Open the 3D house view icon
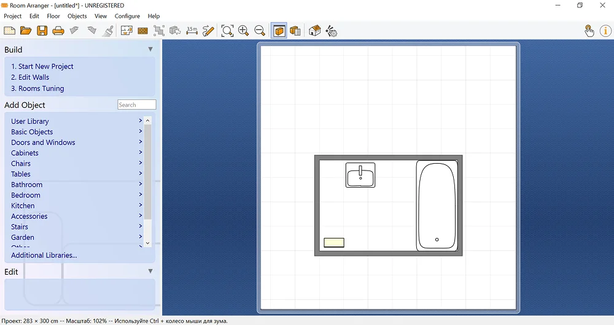614x325 pixels. tap(315, 31)
